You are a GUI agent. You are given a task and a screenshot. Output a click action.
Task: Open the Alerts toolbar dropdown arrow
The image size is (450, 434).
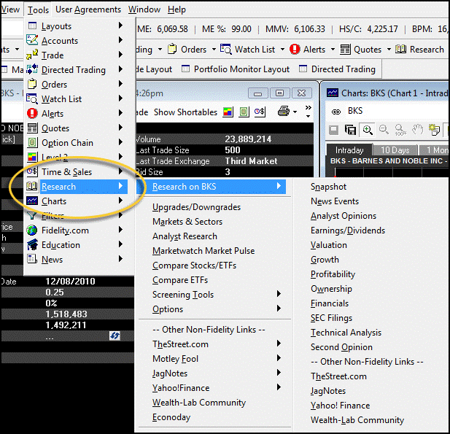coord(333,50)
